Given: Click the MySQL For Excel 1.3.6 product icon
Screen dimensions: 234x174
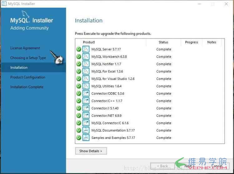Looking at the screenshot, I should (x=86, y=71).
